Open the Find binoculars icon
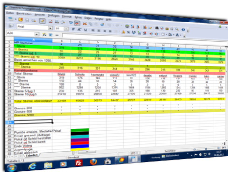The image size is (228, 172). click(x=157, y=28)
